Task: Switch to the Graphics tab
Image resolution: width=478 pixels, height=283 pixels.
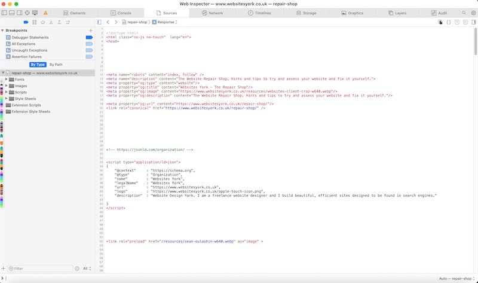Action: pyautogui.click(x=353, y=13)
